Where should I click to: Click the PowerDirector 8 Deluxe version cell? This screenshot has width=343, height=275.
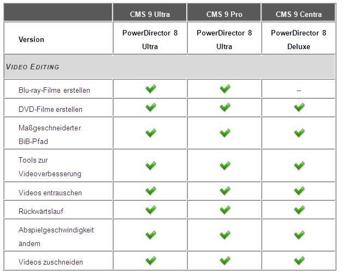coord(298,40)
